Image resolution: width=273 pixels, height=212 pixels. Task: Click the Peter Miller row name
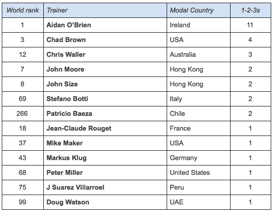click(x=65, y=173)
